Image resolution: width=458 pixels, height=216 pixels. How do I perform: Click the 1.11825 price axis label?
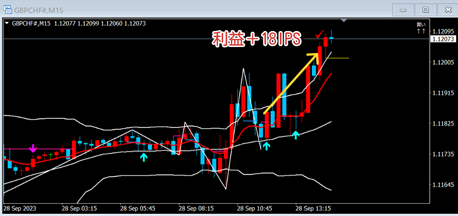click(x=443, y=124)
